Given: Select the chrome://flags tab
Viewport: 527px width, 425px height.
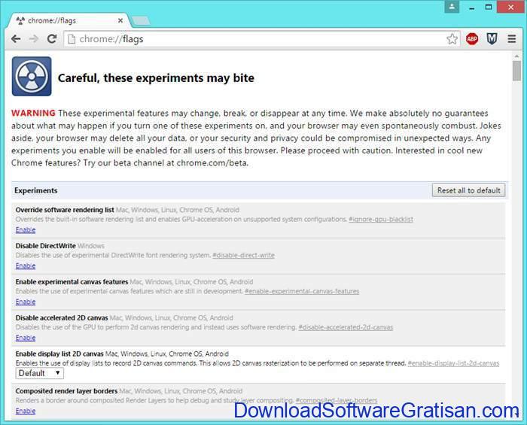Looking at the screenshot, I should tap(69, 20).
